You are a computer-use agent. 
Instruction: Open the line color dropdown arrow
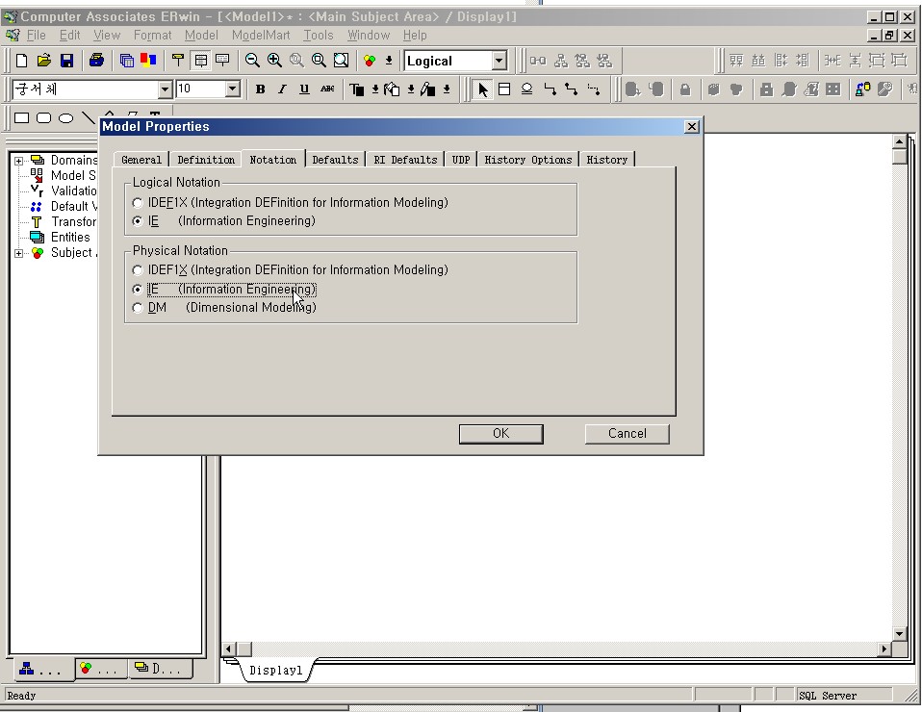(x=447, y=89)
